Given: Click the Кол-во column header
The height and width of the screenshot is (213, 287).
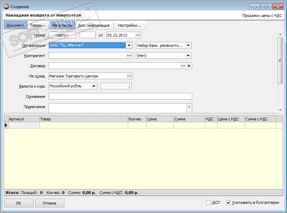Looking at the screenshot, I should [x=137, y=119].
